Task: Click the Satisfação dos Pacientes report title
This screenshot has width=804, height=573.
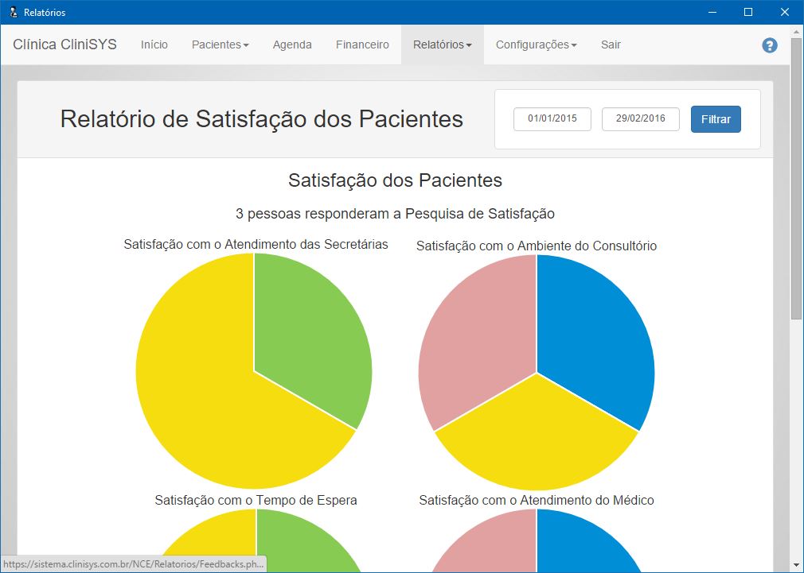Action: [396, 180]
